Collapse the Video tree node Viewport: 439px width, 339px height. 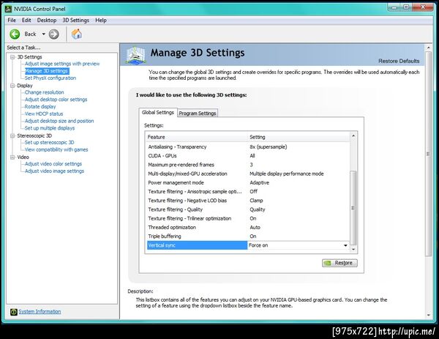point(12,157)
